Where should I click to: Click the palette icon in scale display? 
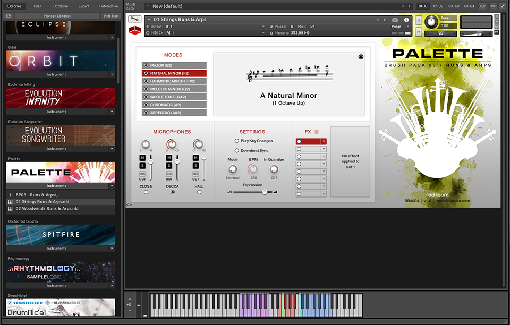click(x=361, y=57)
